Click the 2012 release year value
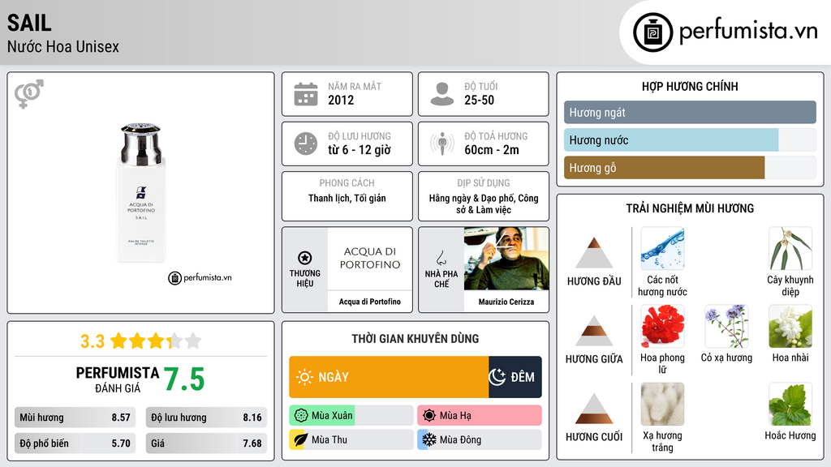831x467 pixels. click(341, 100)
